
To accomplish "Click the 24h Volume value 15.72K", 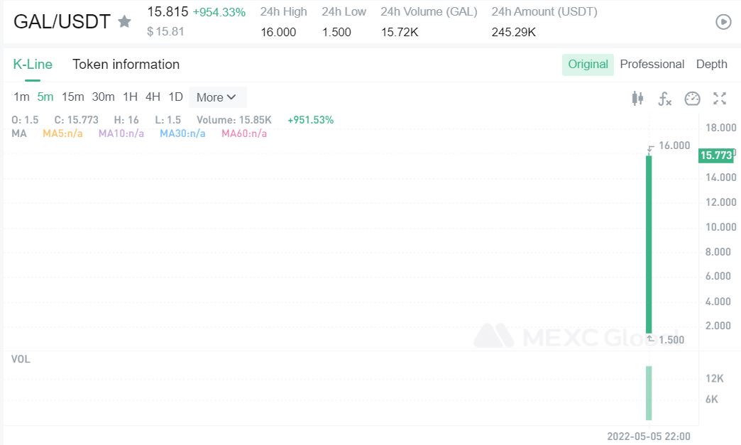I will [x=400, y=32].
